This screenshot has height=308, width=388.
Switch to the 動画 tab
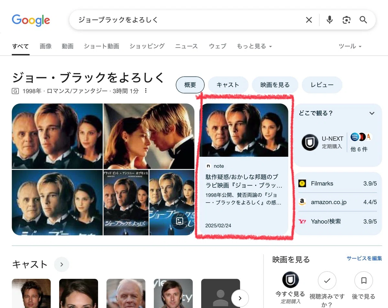point(68,46)
